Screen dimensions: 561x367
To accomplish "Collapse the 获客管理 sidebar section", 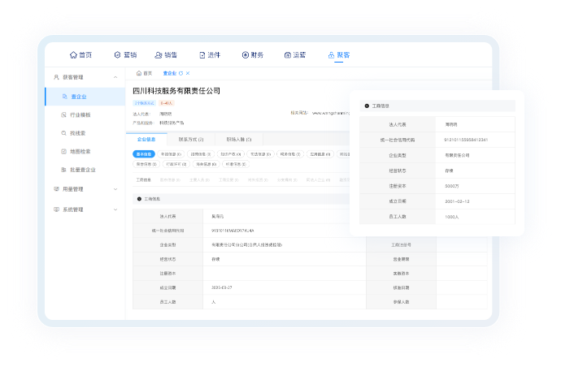I will coord(115,77).
